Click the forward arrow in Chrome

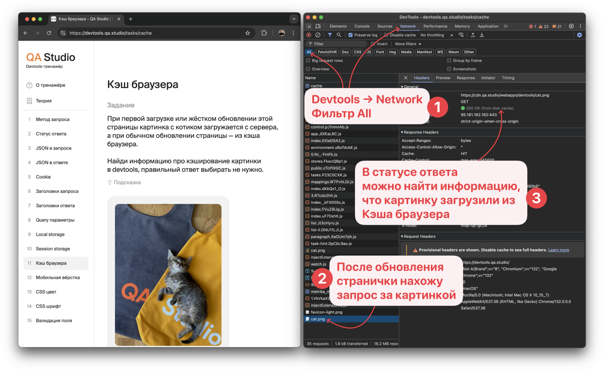[x=37, y=33]
